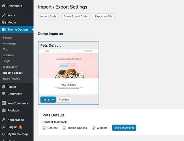Select Import / Export submenu item
The width and height of the screenshot is (184, 141).
coord(12,73)
